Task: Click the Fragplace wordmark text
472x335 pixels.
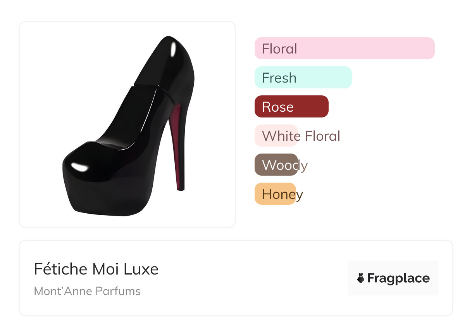Action: point(398,278)
